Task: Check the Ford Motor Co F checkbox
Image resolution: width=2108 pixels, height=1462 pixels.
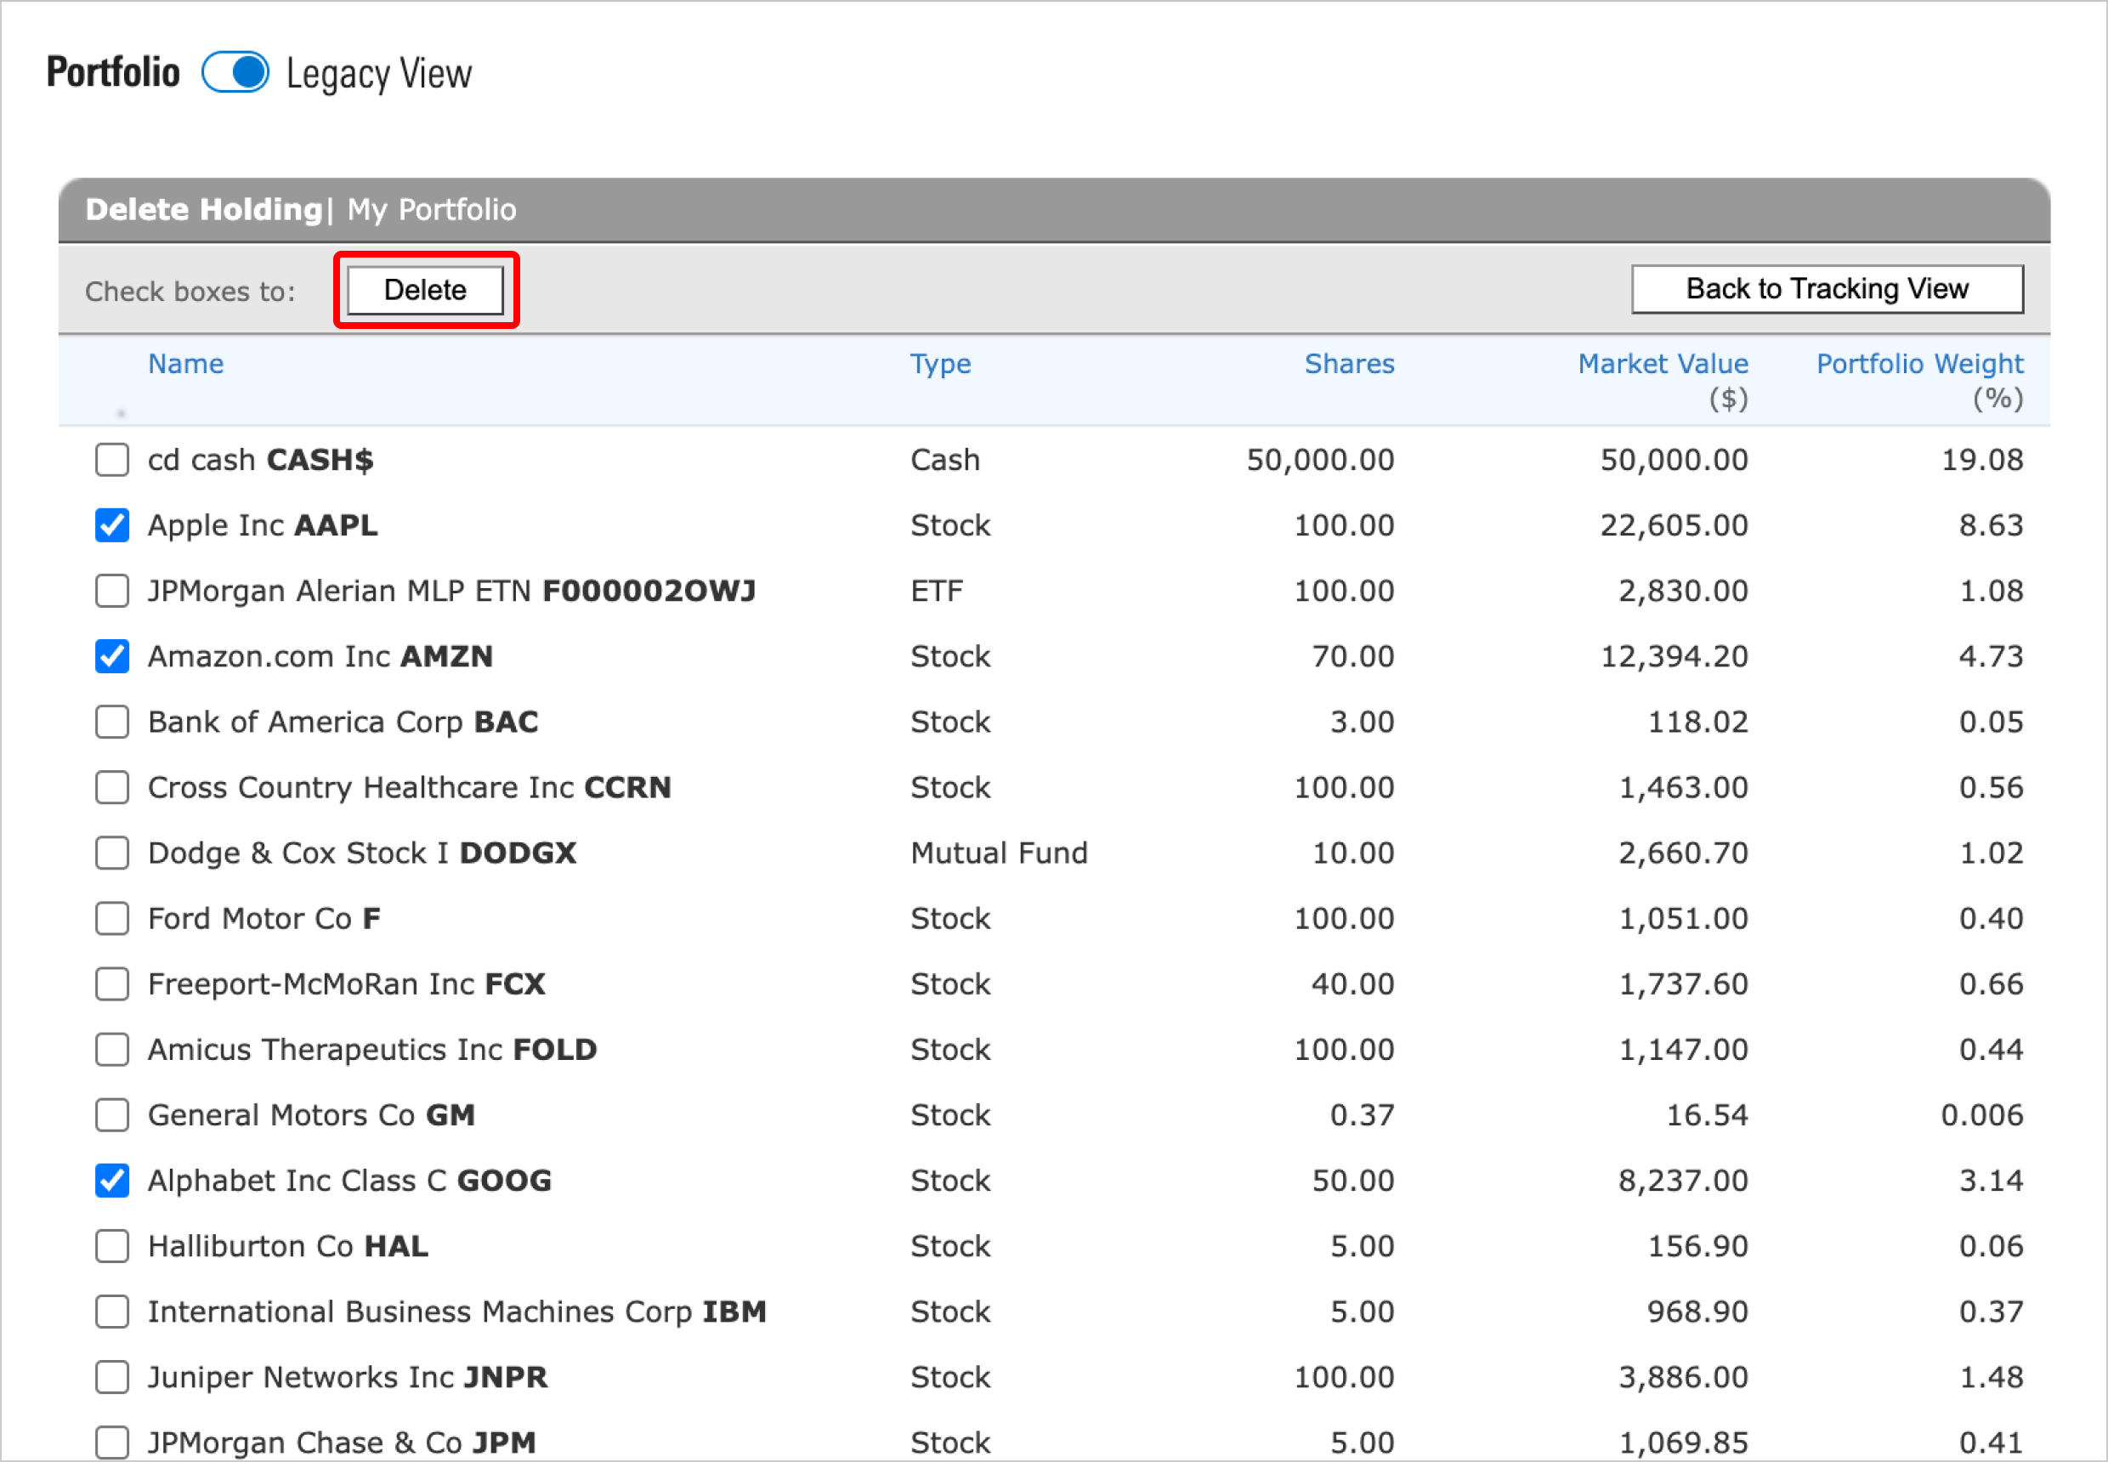Action: point(111,918)
